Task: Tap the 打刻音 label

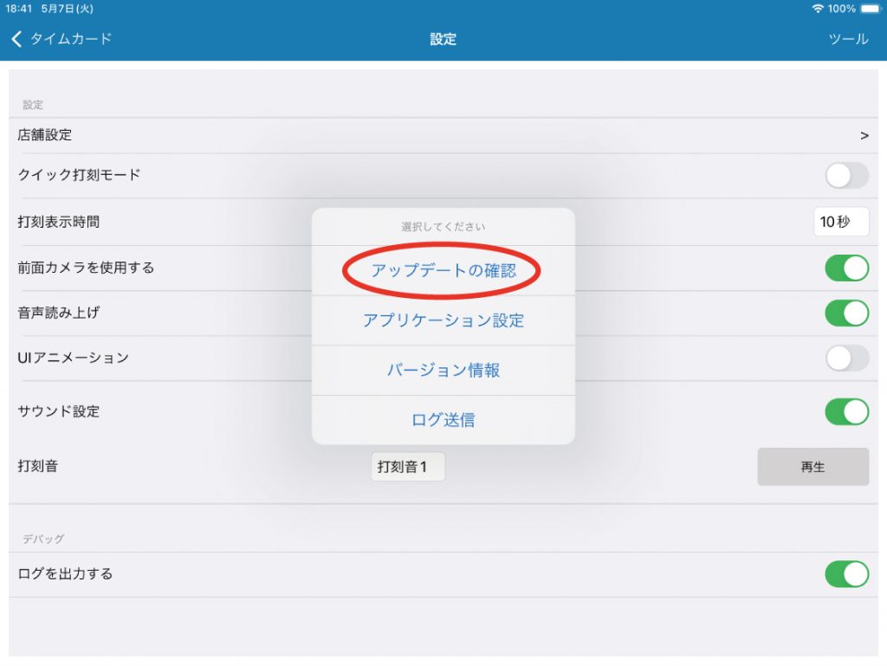Action: click(x=38, y=466)
